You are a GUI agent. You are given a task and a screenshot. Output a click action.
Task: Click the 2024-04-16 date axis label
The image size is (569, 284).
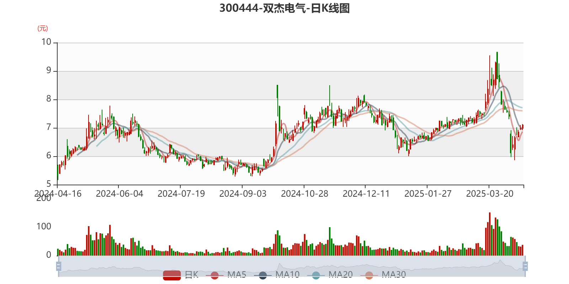tap(58, 194)
